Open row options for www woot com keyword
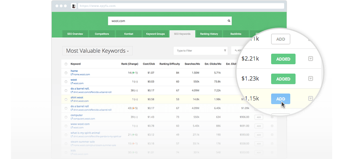 (272, 126)
